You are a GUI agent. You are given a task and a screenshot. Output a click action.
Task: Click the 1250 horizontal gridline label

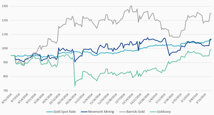5,20
